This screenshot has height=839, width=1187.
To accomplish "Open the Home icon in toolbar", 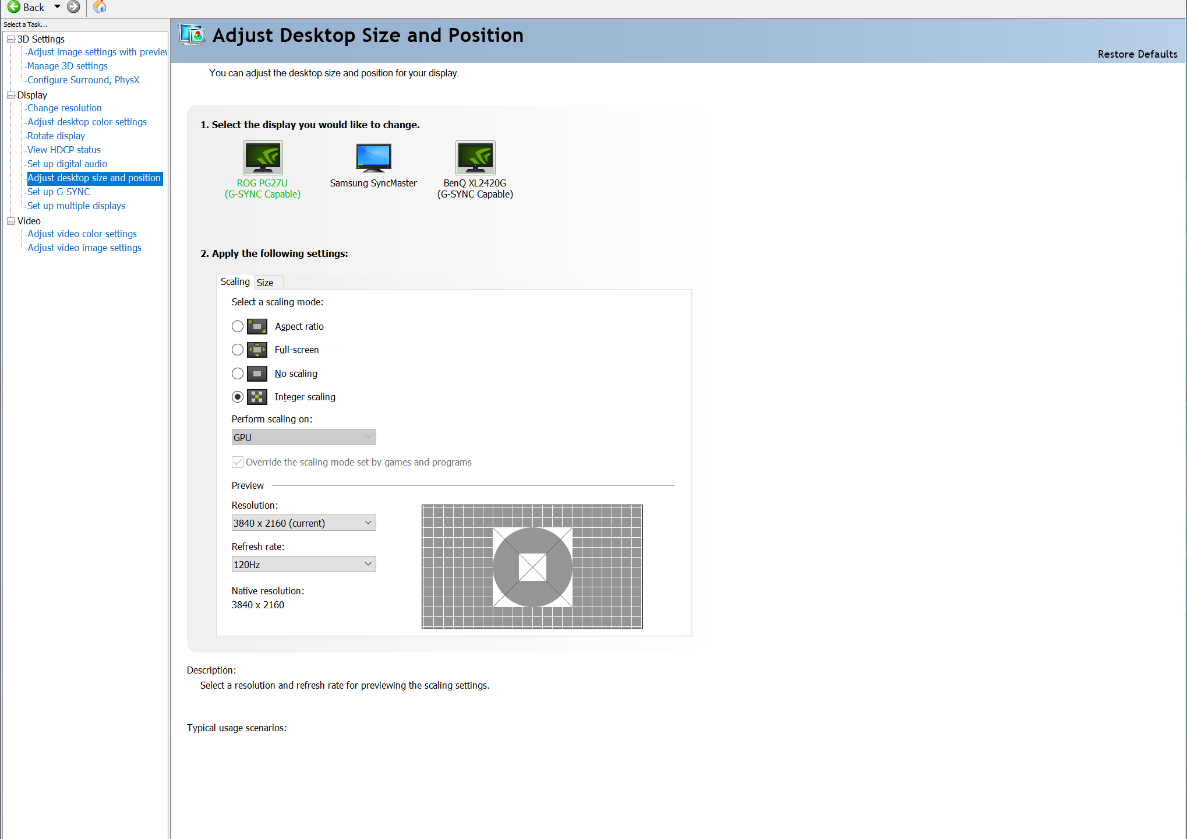I will [x=100, y=7].
